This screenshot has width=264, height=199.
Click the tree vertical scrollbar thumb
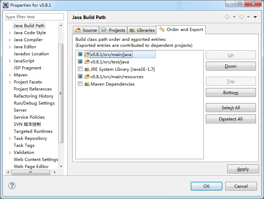pyautogui.click(x=61, y=93)
